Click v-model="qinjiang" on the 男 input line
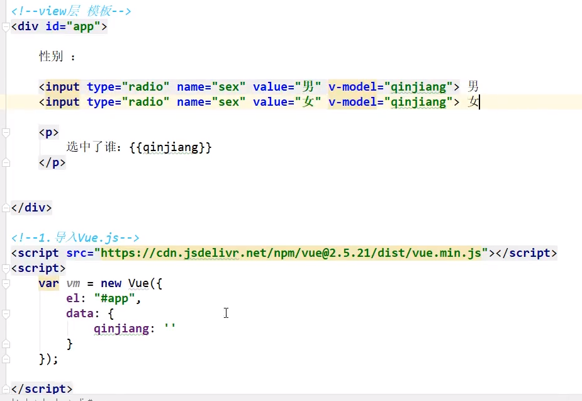 click(391, 87)
